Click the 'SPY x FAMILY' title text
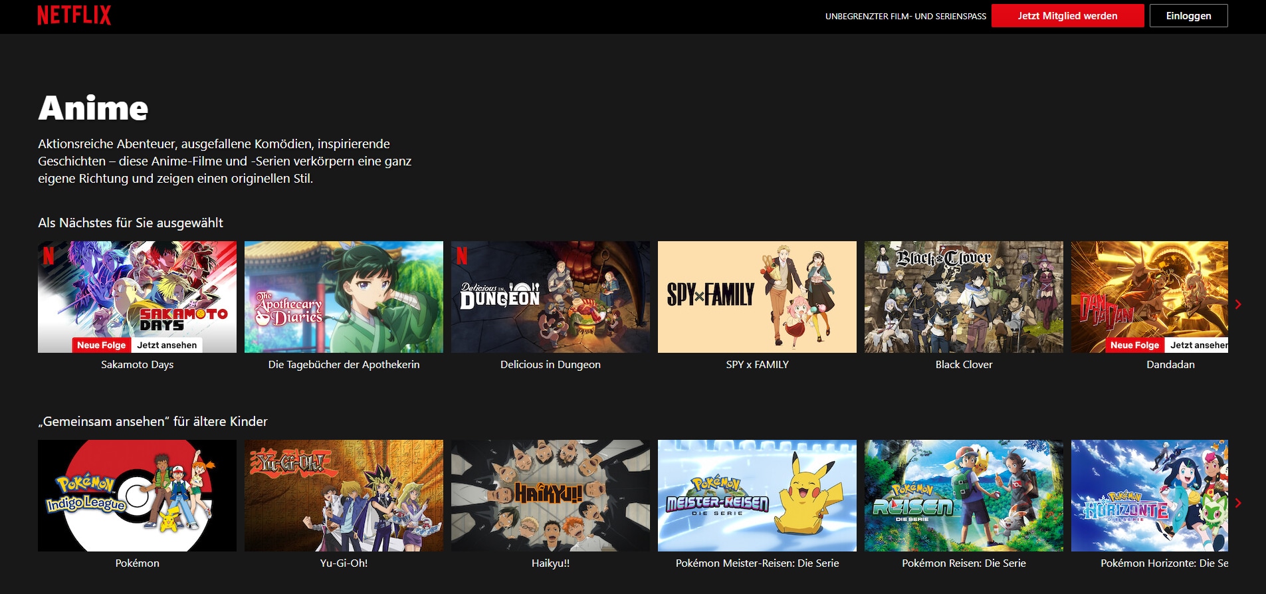The width and height of the screenshot is (1266, 594). pos(757,365)
